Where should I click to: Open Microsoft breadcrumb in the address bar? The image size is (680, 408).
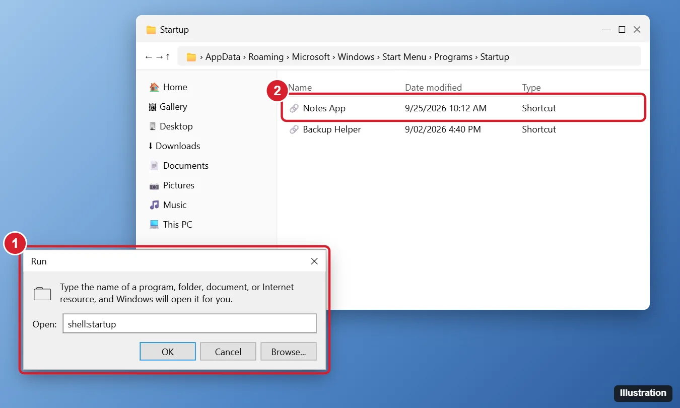311,57
